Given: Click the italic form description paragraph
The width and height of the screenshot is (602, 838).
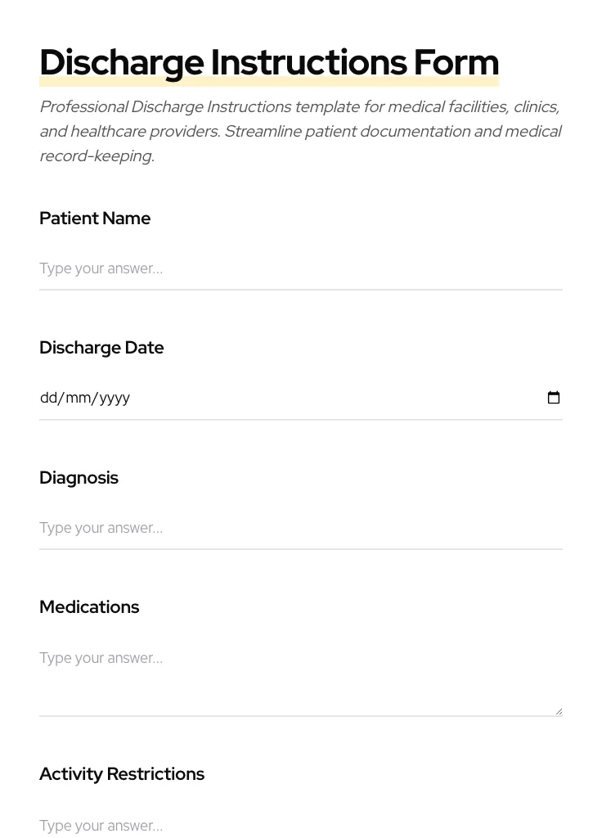Looking at the screenshot, I should (301, 131).
